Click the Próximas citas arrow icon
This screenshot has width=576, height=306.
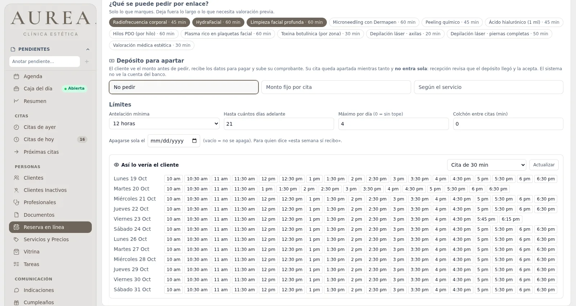(16, 152)
